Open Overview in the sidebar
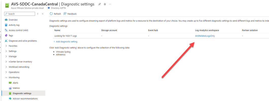This screenshot has height=101, width=269. (13, 20)
